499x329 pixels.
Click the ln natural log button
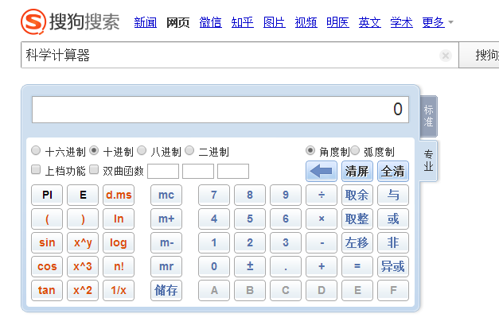pos(119,219)
